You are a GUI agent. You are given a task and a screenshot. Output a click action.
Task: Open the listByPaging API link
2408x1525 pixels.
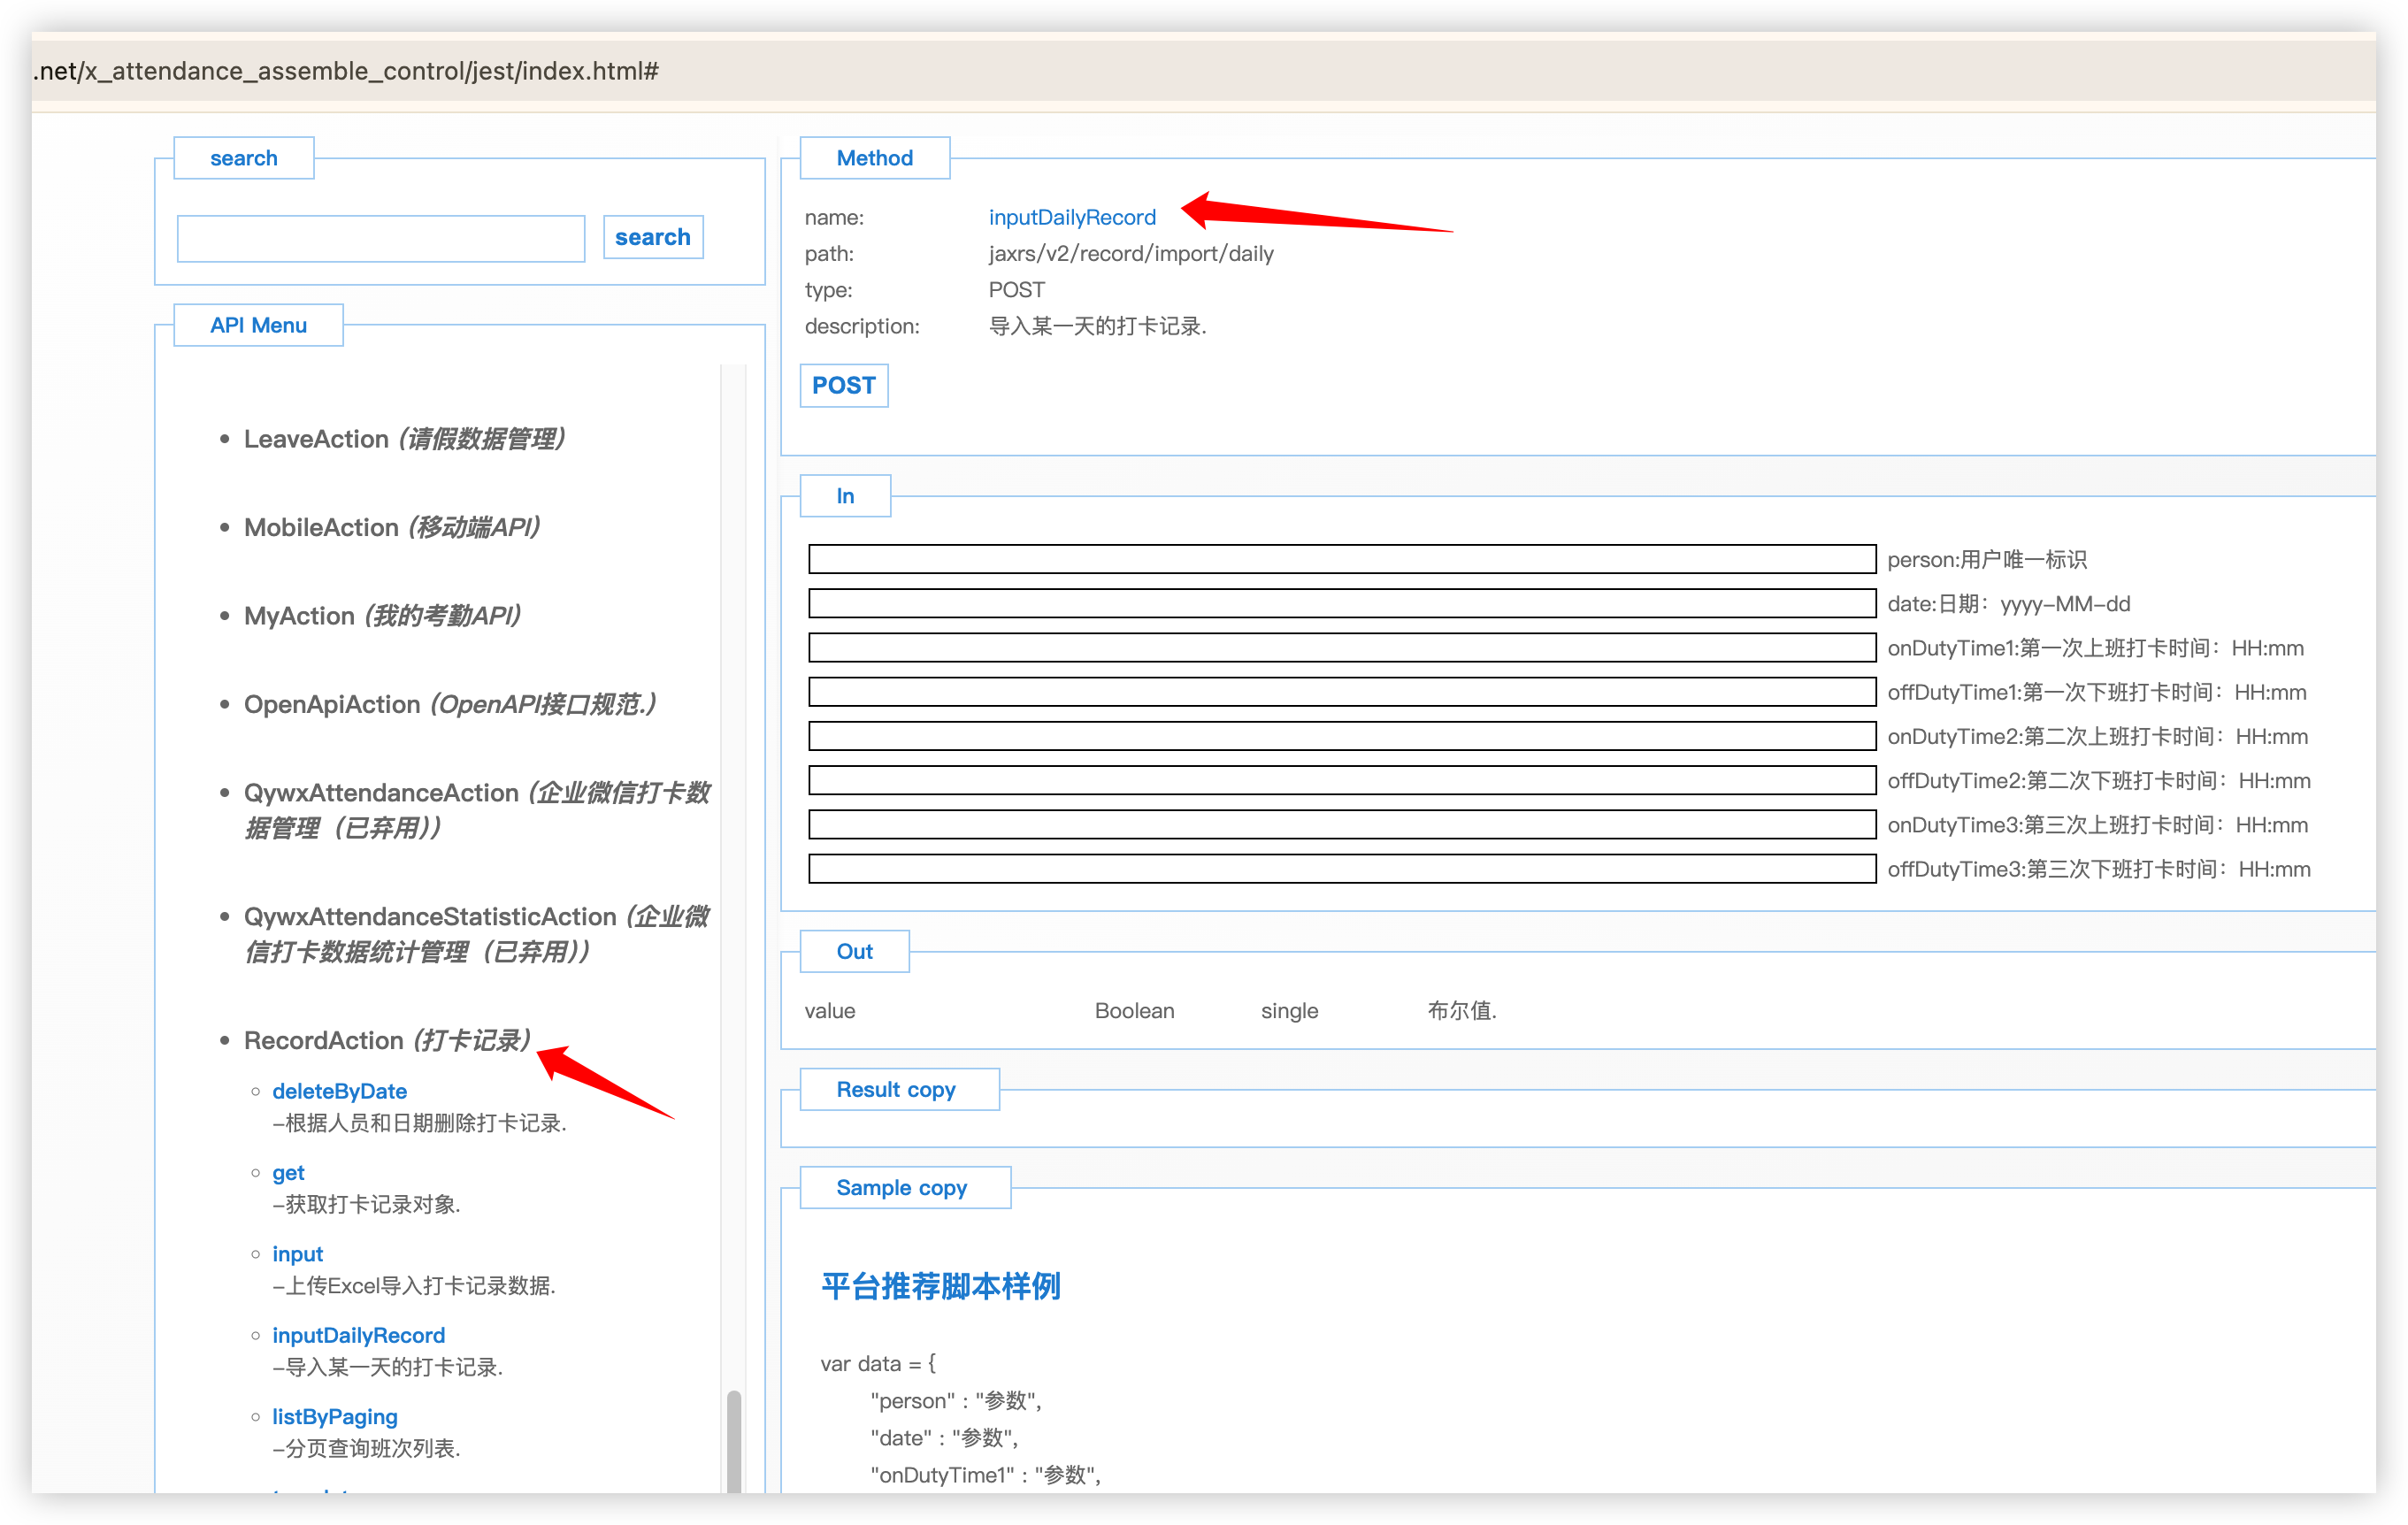[334, 1416]
